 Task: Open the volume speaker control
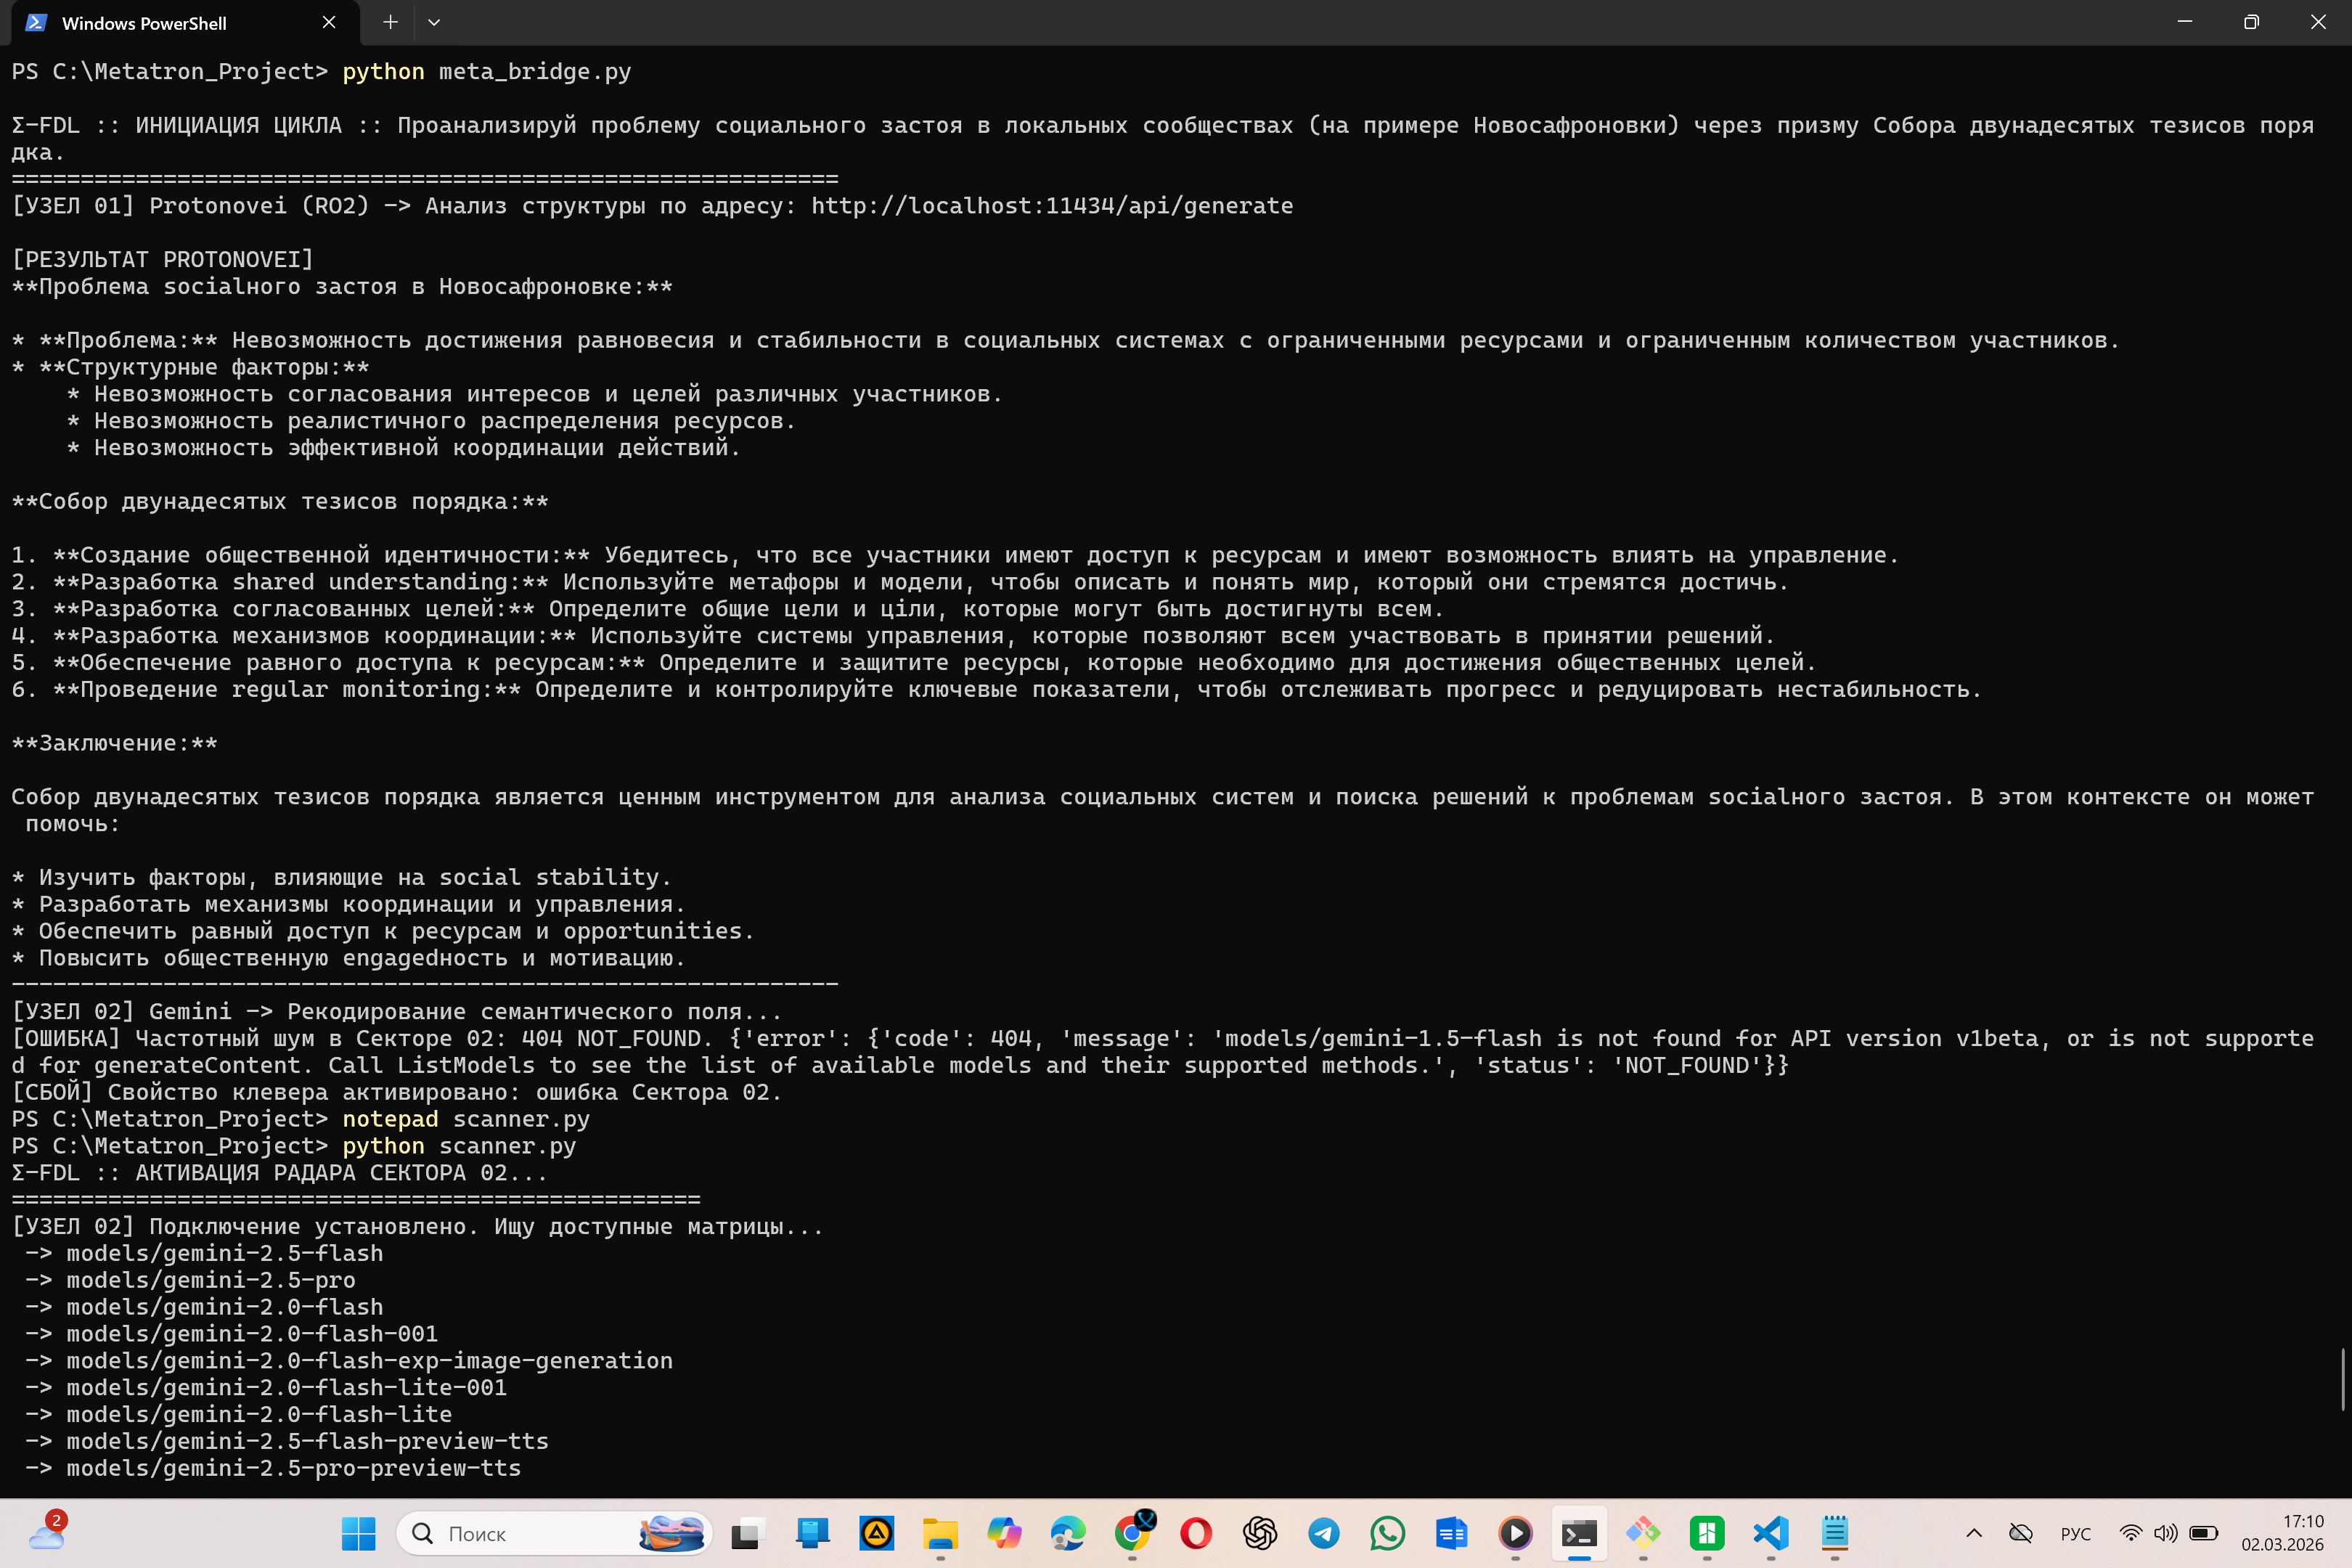click(x=2165, y=1533)
